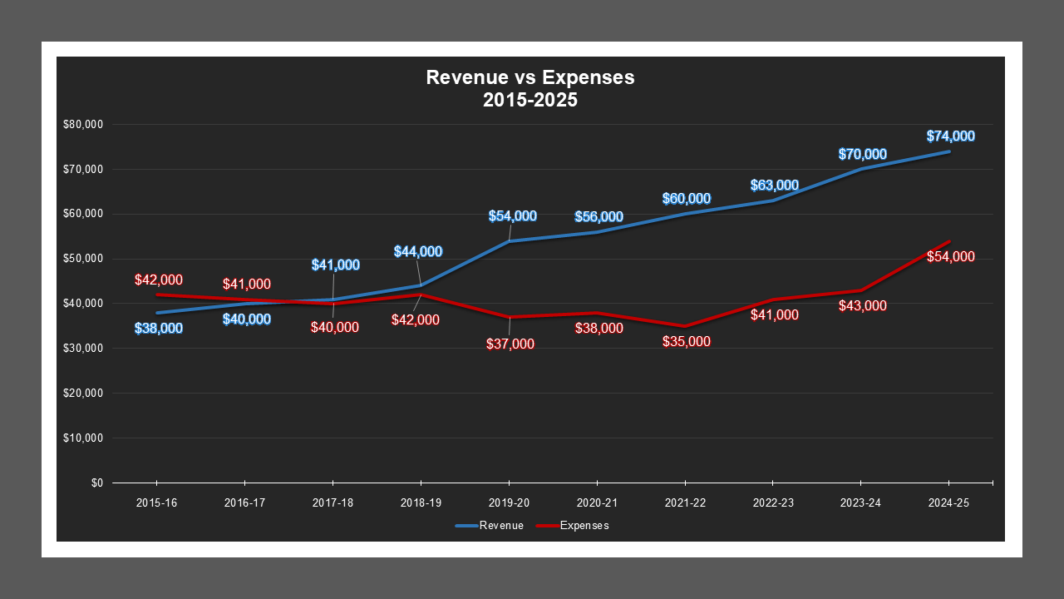Click the 2024-25 category label
1064x599 pixels.
[948, 502]
